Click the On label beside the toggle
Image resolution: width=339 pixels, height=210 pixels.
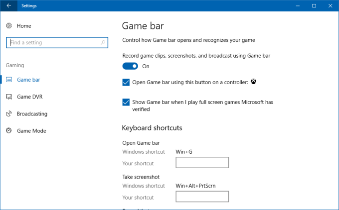[146, 66]
